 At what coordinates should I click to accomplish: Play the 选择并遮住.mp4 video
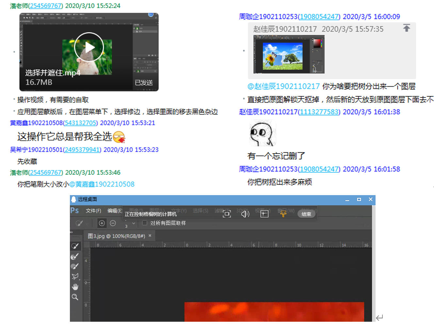coord(89,47)
